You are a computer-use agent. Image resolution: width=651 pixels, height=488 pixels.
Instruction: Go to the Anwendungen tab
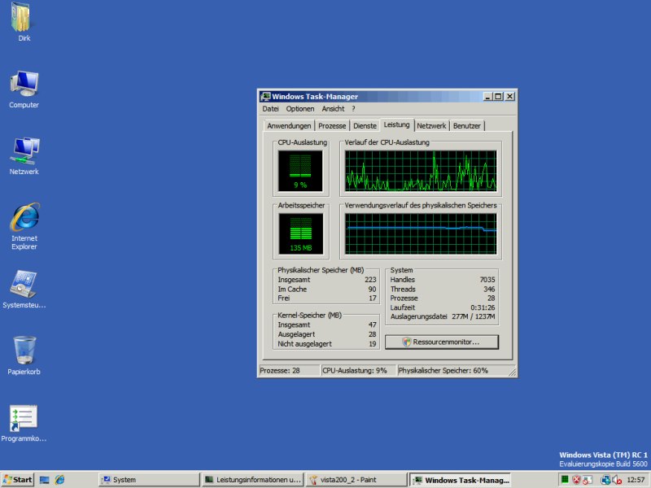pos(289,126)
